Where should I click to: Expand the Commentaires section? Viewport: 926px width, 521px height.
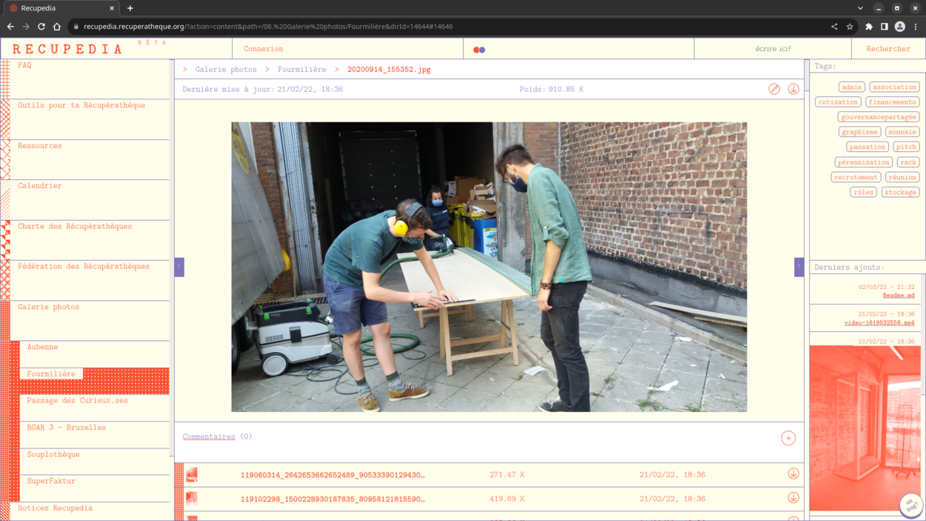(x=209, y=437)
